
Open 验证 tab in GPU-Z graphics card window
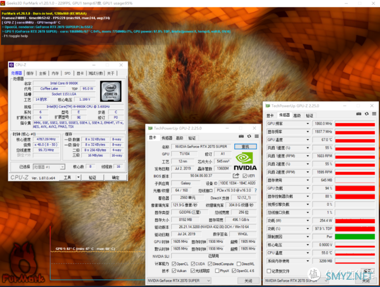[x=192, y=138]
